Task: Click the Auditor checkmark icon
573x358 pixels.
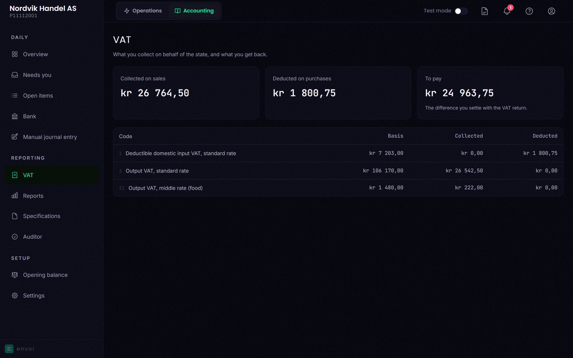Action: (15, 237)
